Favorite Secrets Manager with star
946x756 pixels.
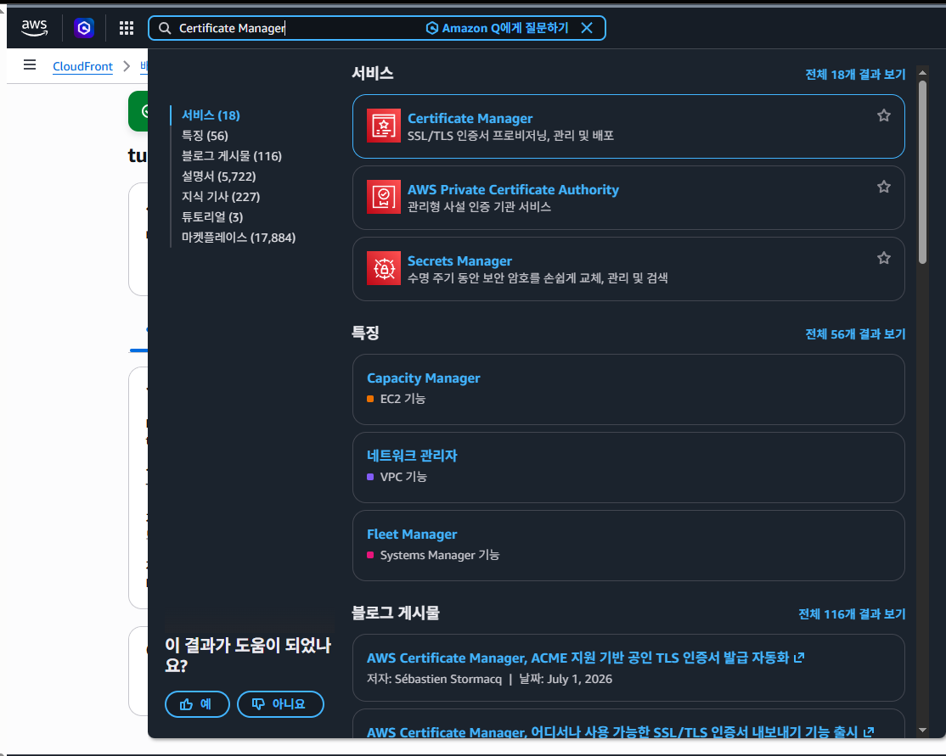pyautogui.click(x=884, y=258)
